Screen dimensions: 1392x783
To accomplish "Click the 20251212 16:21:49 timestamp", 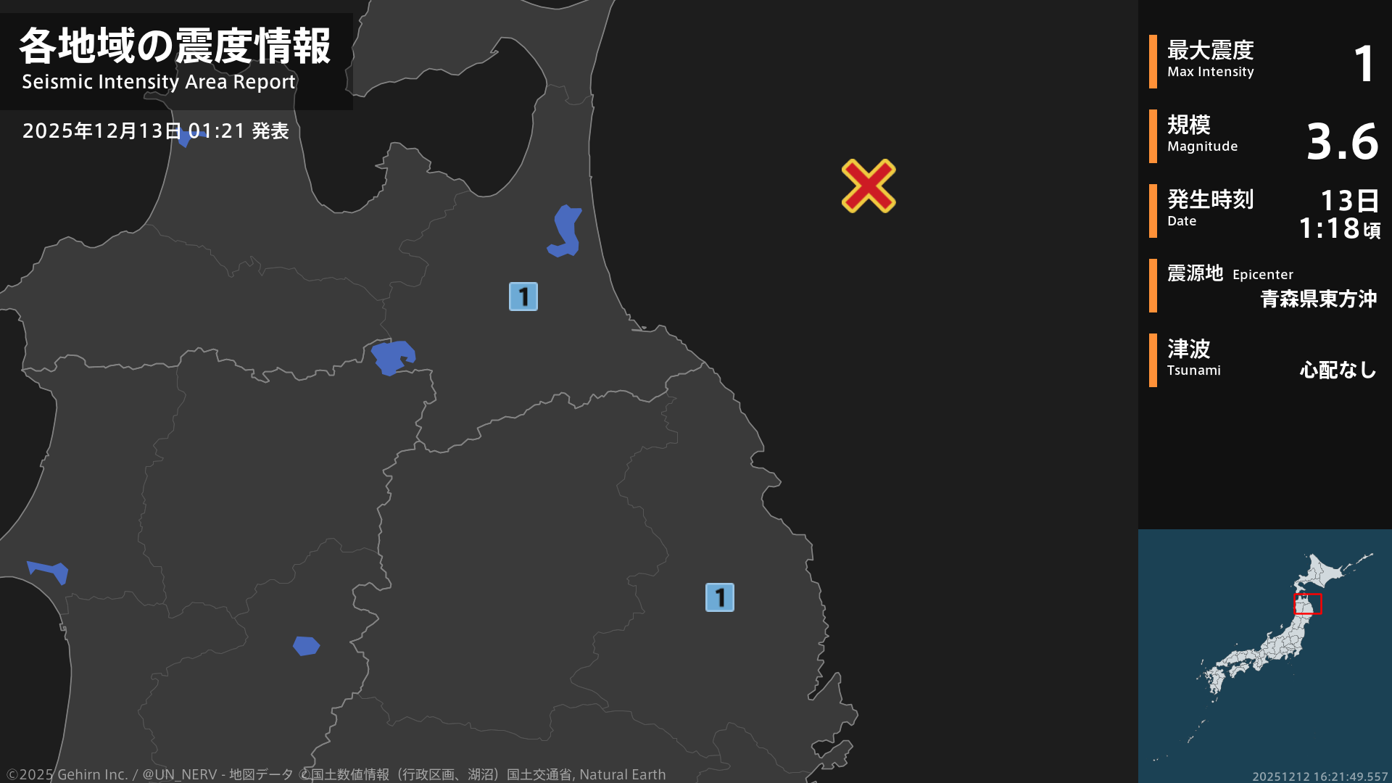I will [1319, 776].
